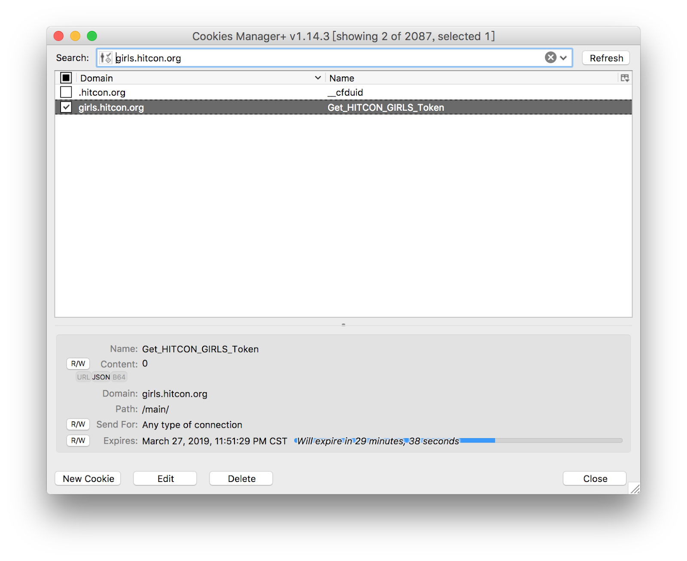
Task: Check the .hitcon.org cookie checkbox
Action: [x=66, y=92]
